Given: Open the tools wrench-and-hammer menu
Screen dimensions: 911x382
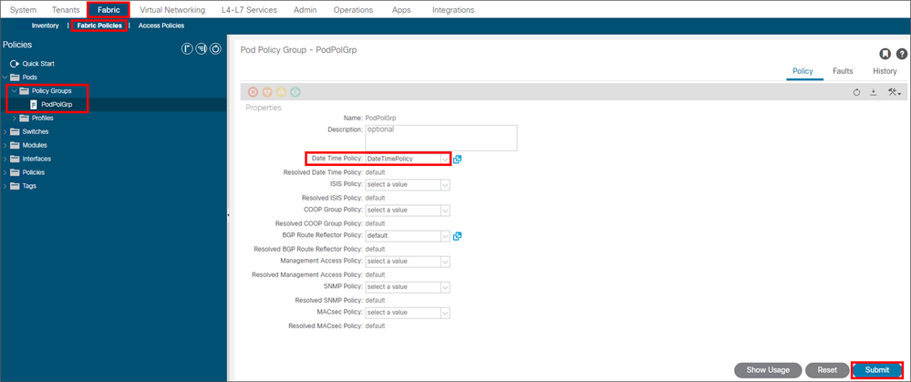Looking at the screenshot, I should point(895,92).
